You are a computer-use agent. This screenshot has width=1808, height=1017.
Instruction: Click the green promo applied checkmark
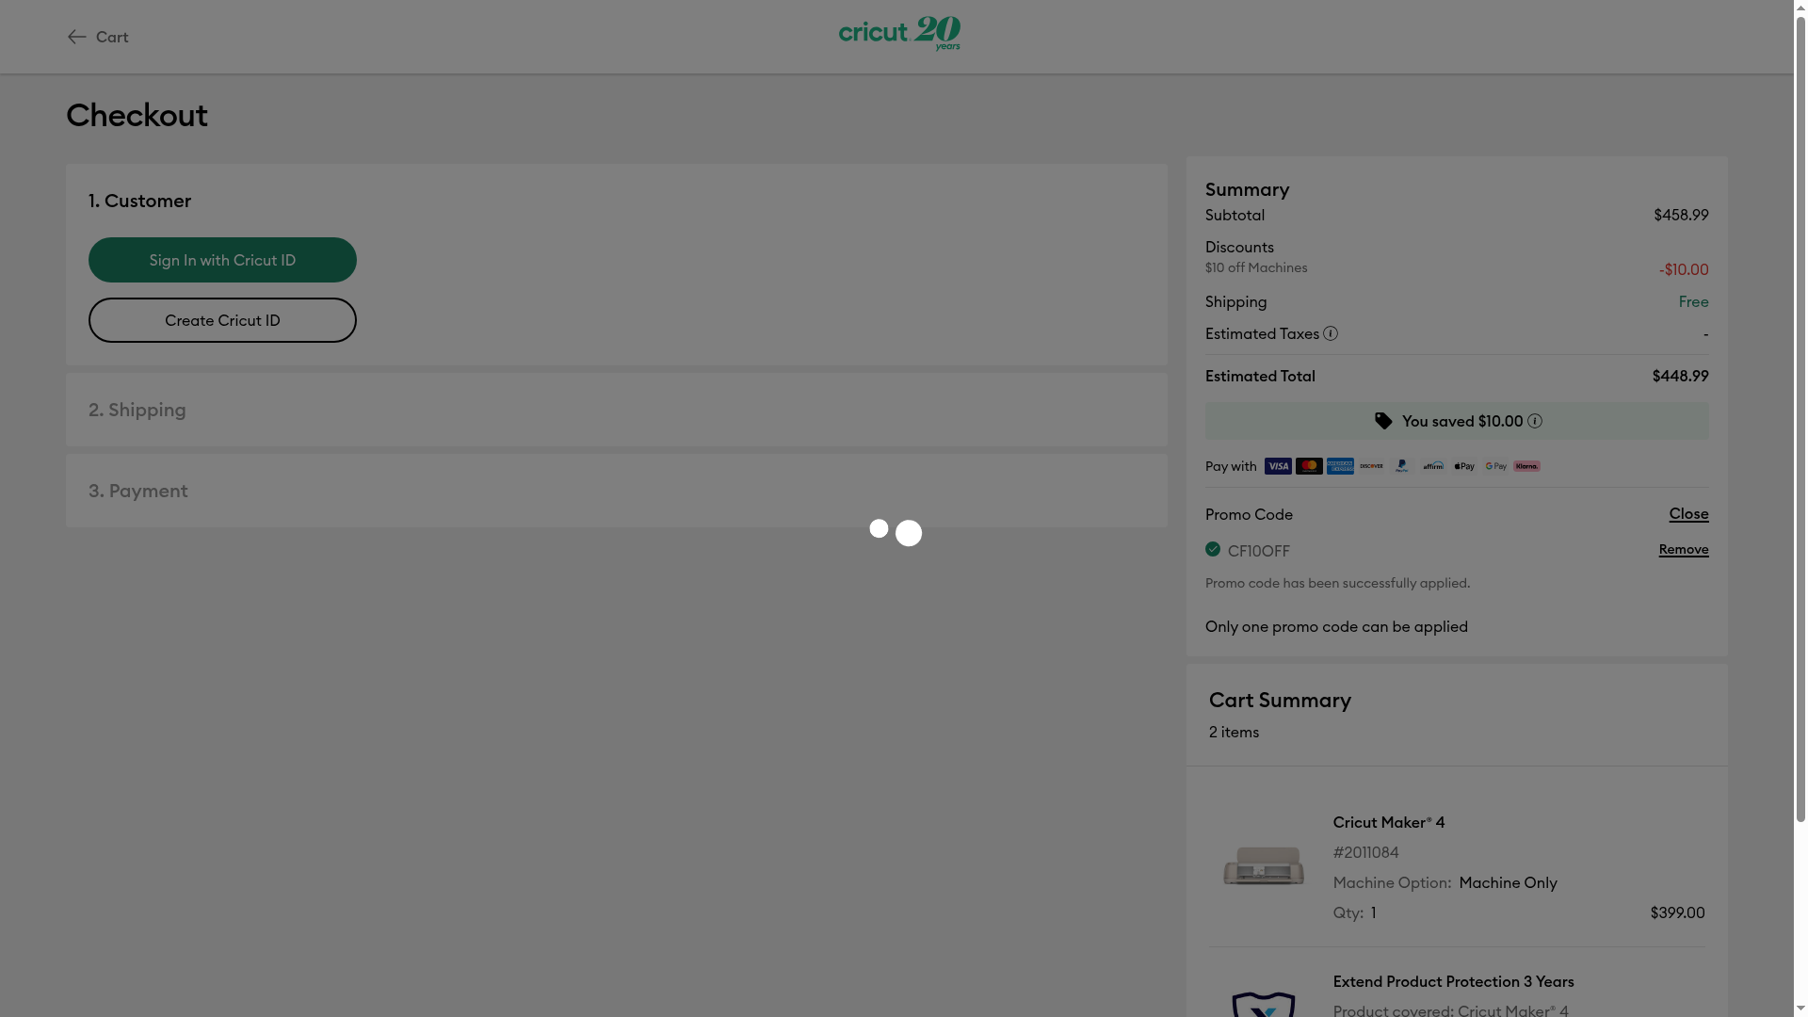point(1213,549)
